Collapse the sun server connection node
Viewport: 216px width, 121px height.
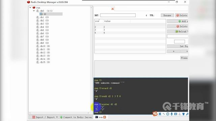pos(30,7)
